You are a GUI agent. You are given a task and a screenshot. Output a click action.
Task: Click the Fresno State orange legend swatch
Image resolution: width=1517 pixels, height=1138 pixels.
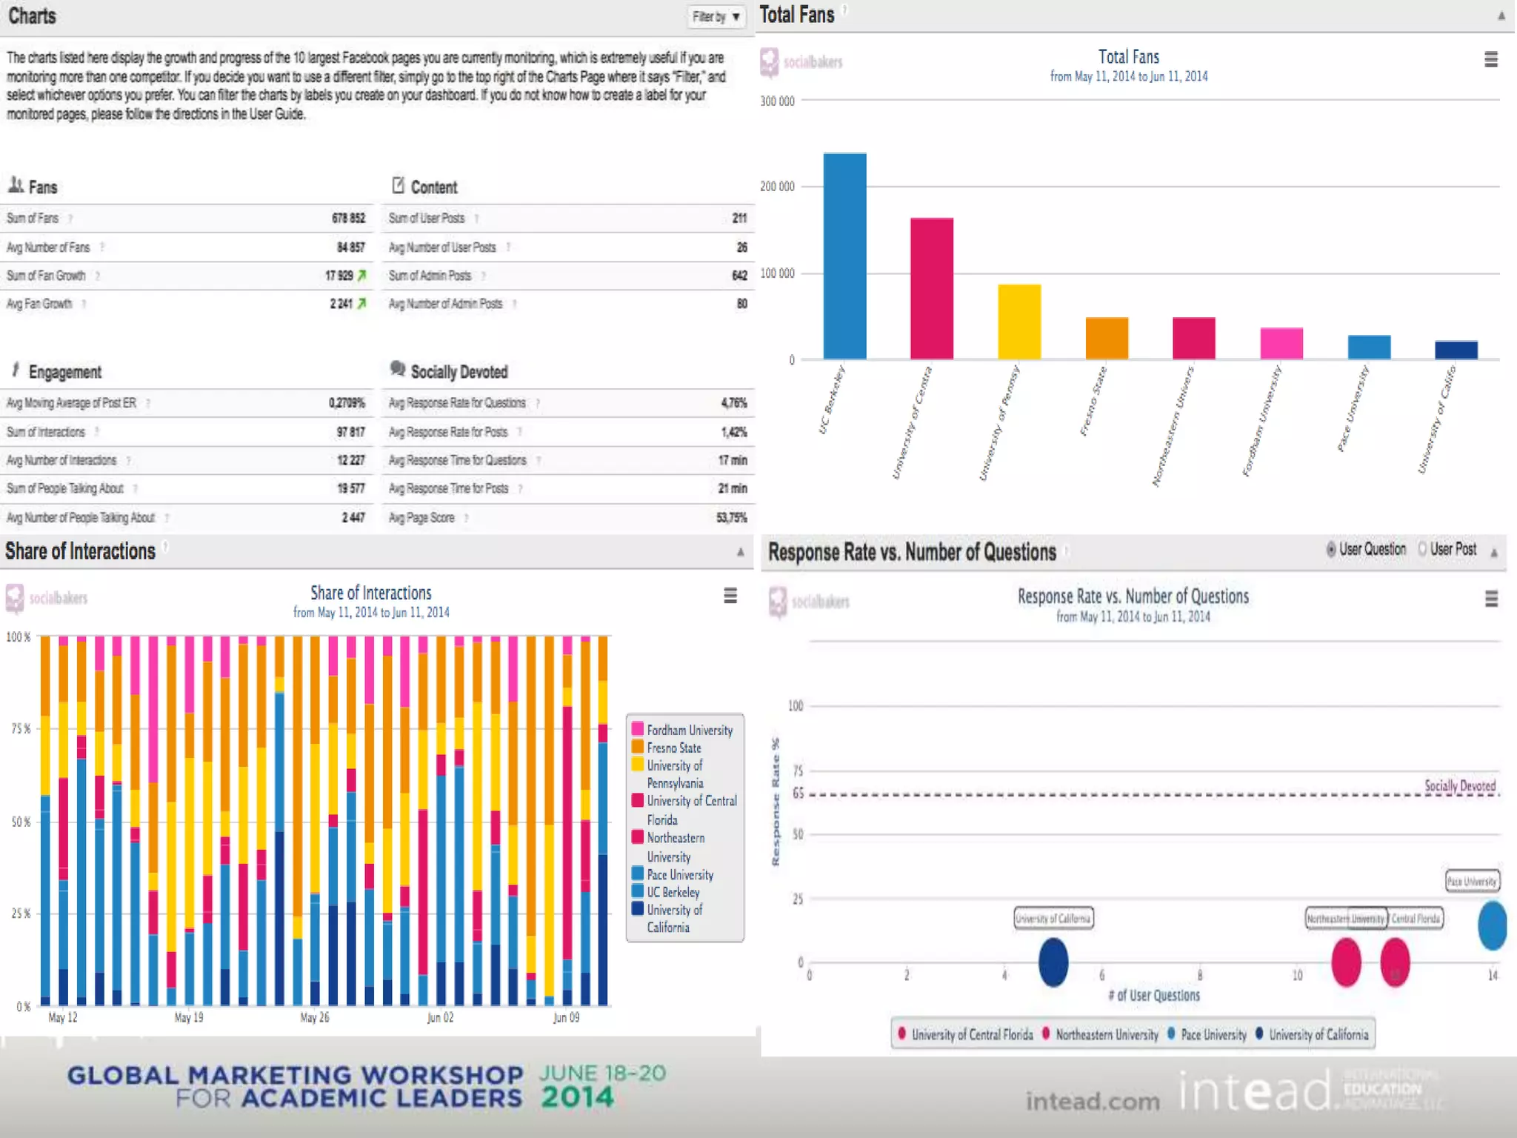[x=637, y=747]
